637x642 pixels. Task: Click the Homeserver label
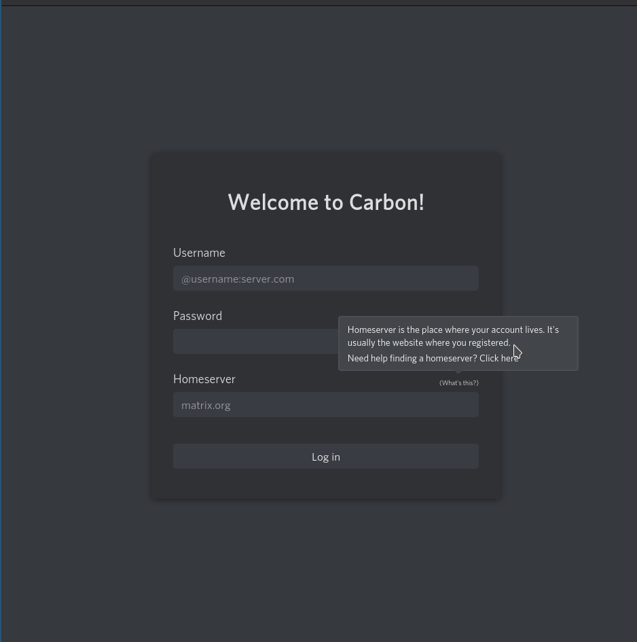tap(204, 379)
